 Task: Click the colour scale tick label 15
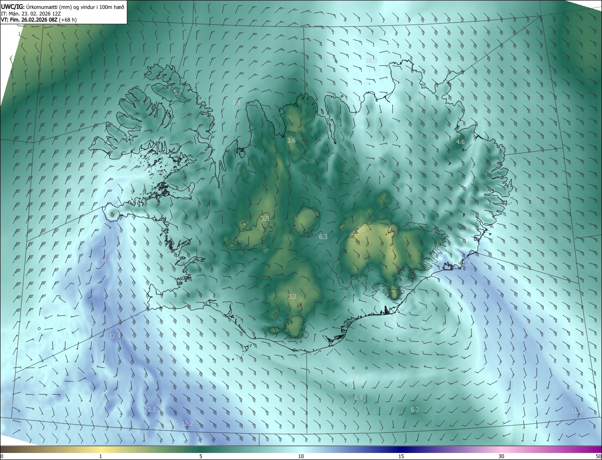[401, 456]
